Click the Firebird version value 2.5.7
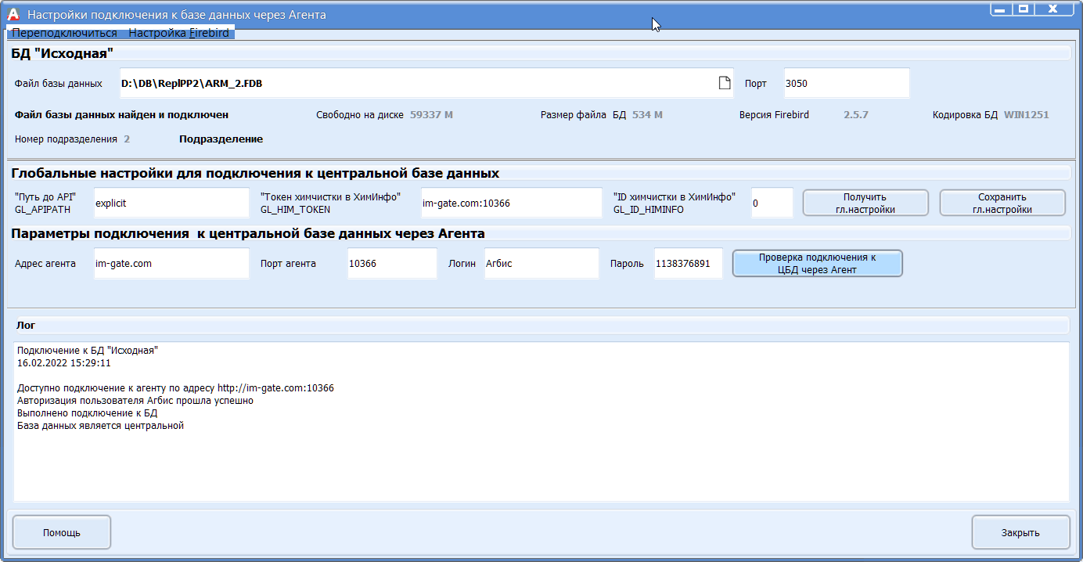1083x562 pixels. 856,115
